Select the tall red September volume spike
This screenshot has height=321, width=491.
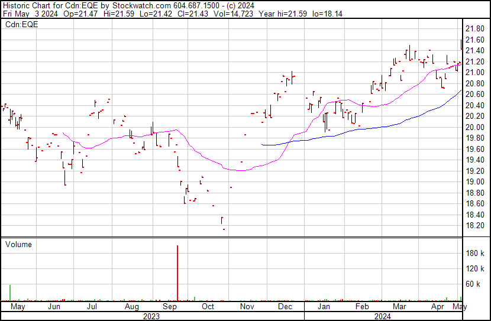click(x=177, y=273)
